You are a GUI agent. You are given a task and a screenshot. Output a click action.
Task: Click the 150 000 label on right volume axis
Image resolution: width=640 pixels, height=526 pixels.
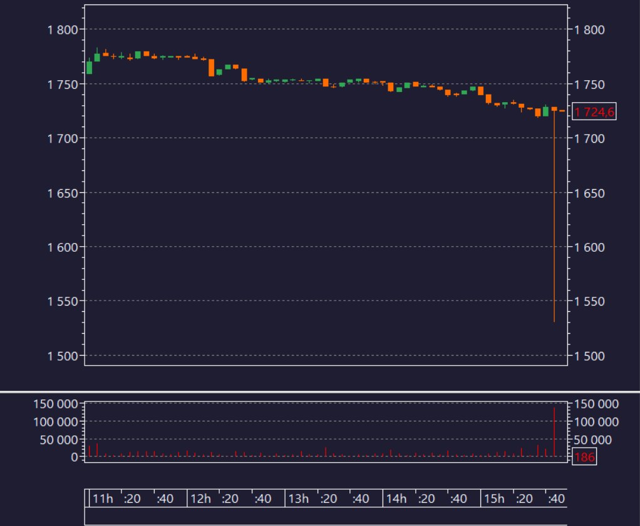[x=596, y=404]
